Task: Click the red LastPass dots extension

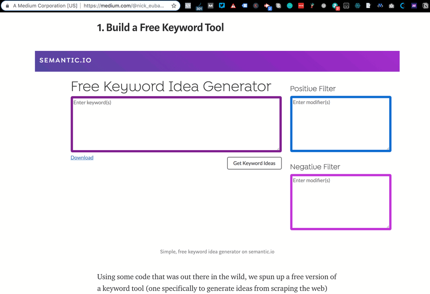Action: 301,6
